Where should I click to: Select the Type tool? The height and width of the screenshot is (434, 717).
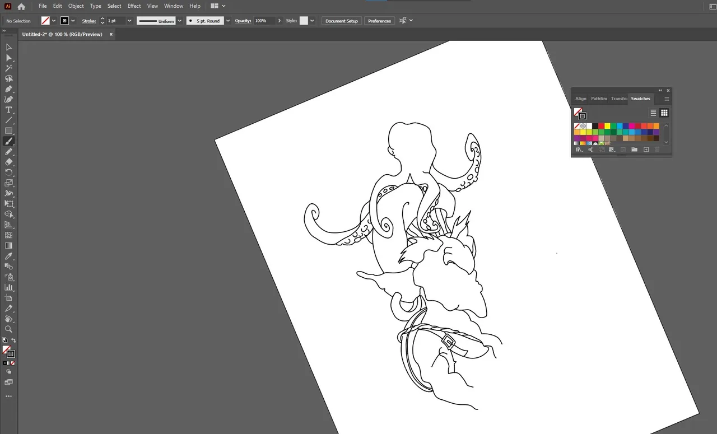click(9, 110)
